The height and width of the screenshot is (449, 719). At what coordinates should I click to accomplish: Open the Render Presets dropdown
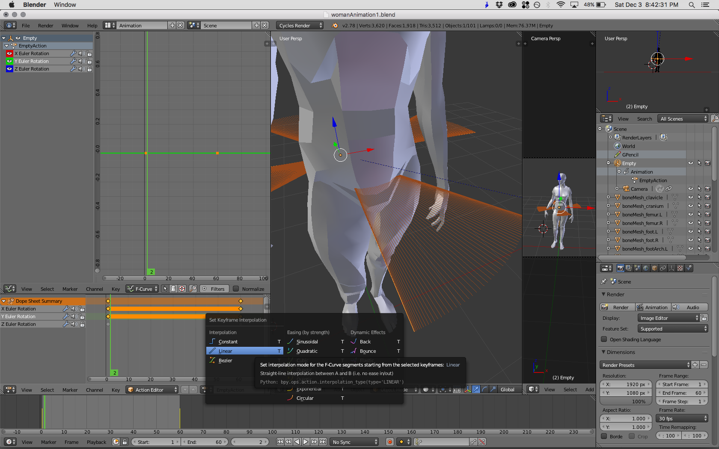tap(645, 365)
